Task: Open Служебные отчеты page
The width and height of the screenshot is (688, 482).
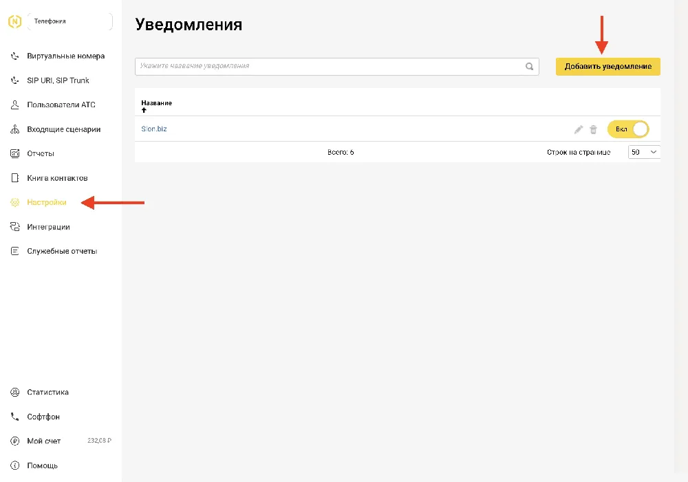Action: coord(62,251)
